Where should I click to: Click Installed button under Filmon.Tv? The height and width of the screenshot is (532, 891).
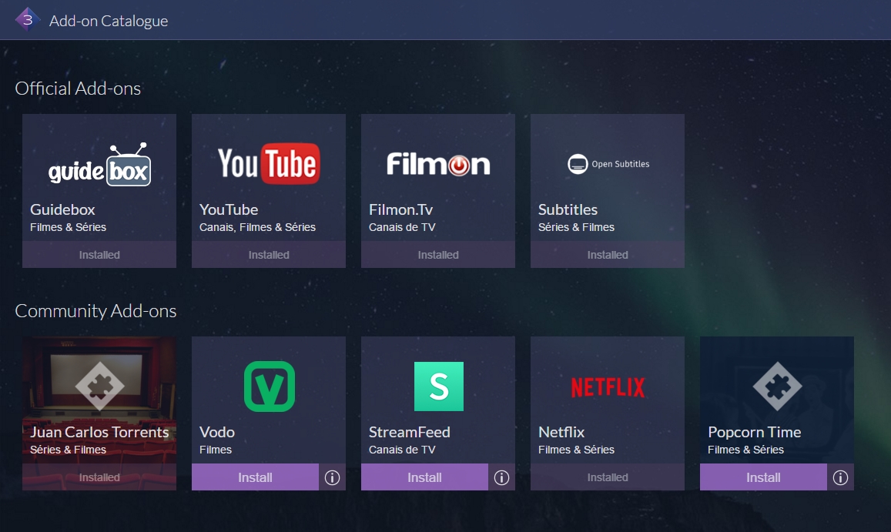point(438,255)
